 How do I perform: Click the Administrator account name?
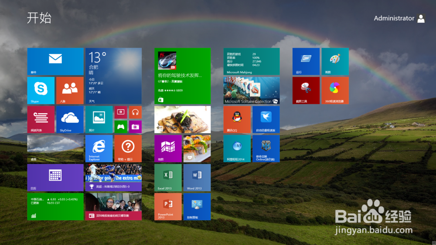(394, 18)
